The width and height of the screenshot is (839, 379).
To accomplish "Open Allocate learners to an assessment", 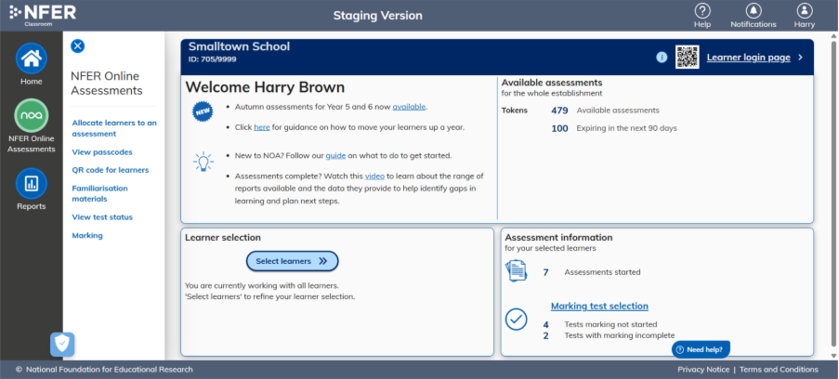I will coord(114,128).
